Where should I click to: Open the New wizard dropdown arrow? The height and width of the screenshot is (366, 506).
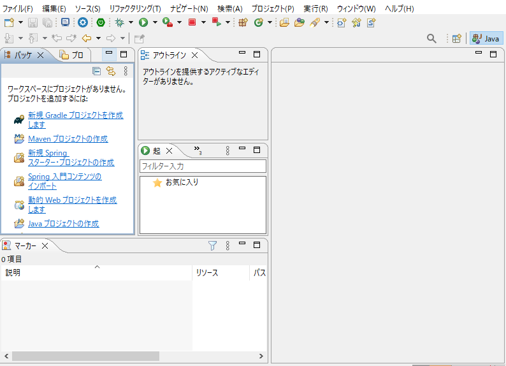(x=20, y=22)
